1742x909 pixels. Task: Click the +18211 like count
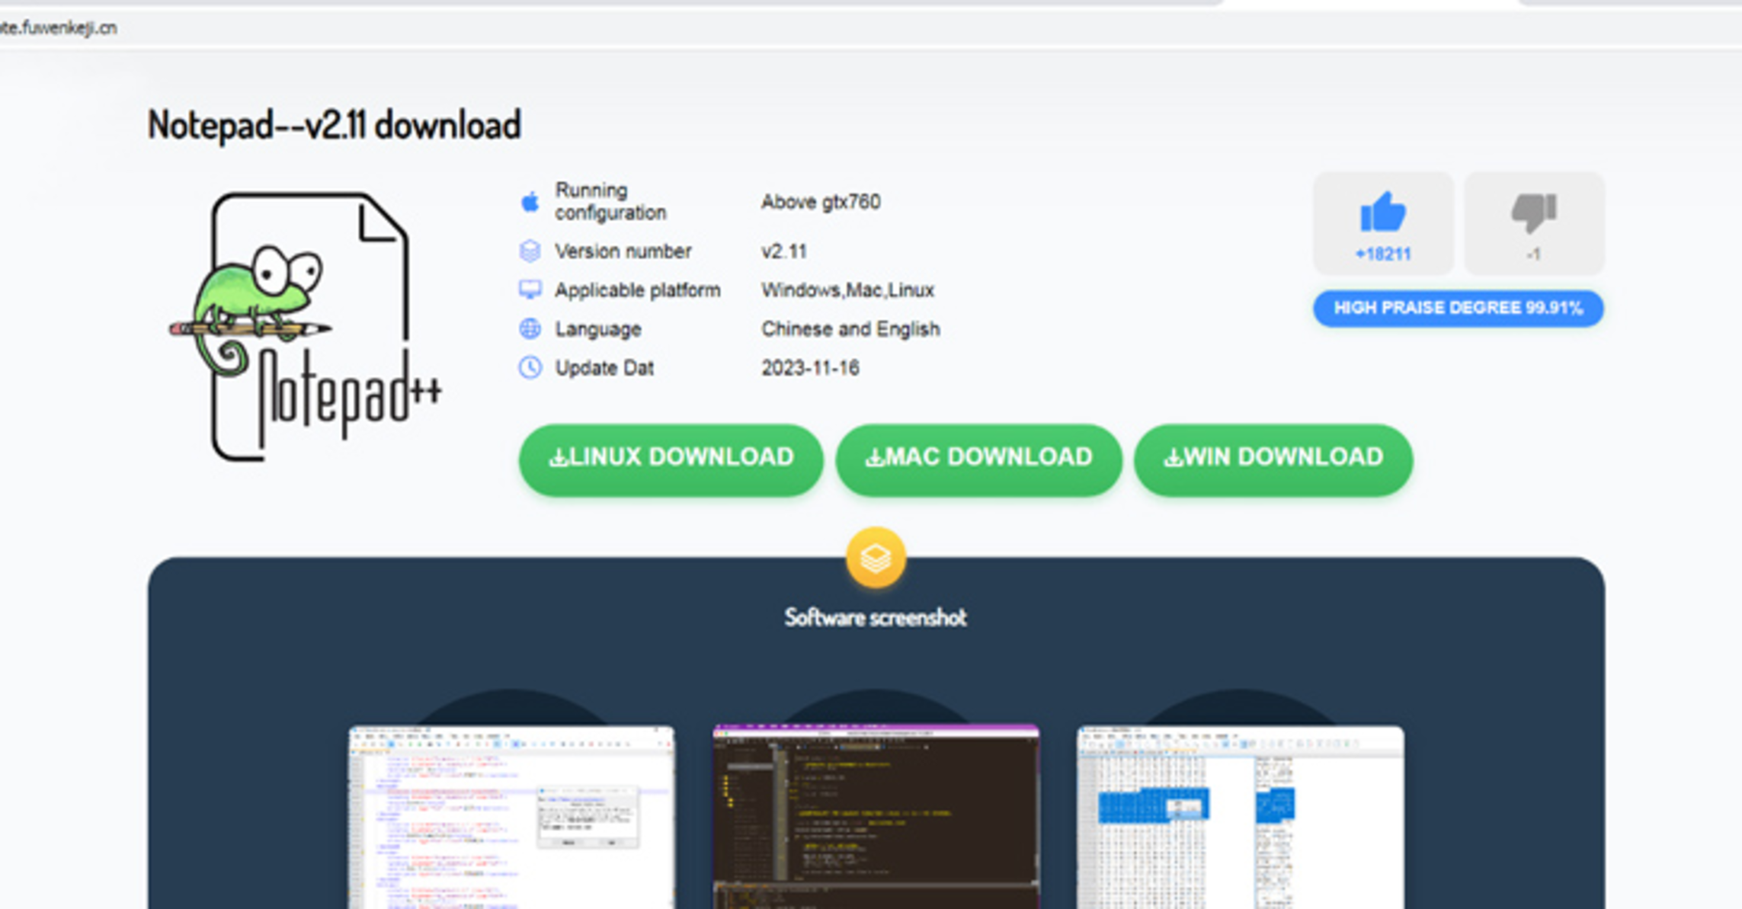coord(1382,254)
